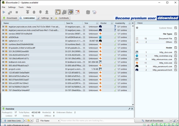
Task: Expand the mgid;arc;episode package
Action: point(3,26)
